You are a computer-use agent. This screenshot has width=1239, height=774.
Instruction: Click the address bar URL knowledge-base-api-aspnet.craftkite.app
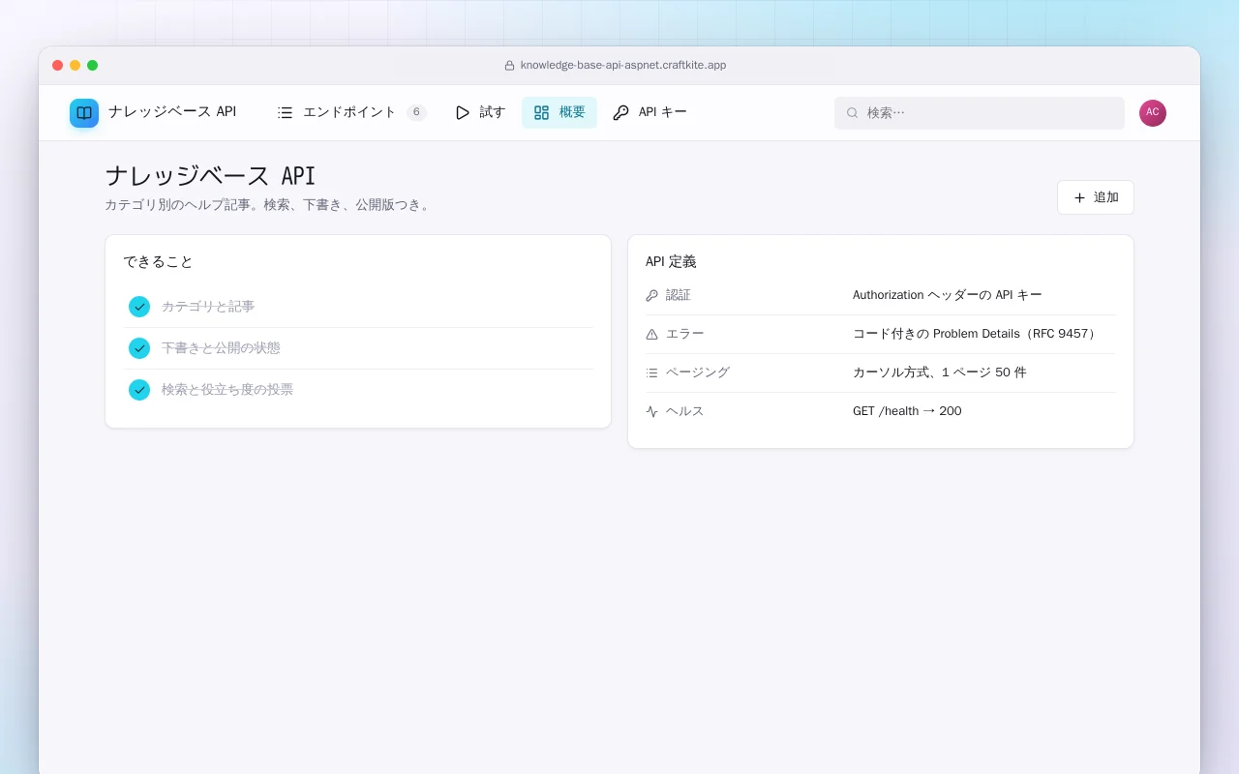pyautogui.click(x=623, y=66)
